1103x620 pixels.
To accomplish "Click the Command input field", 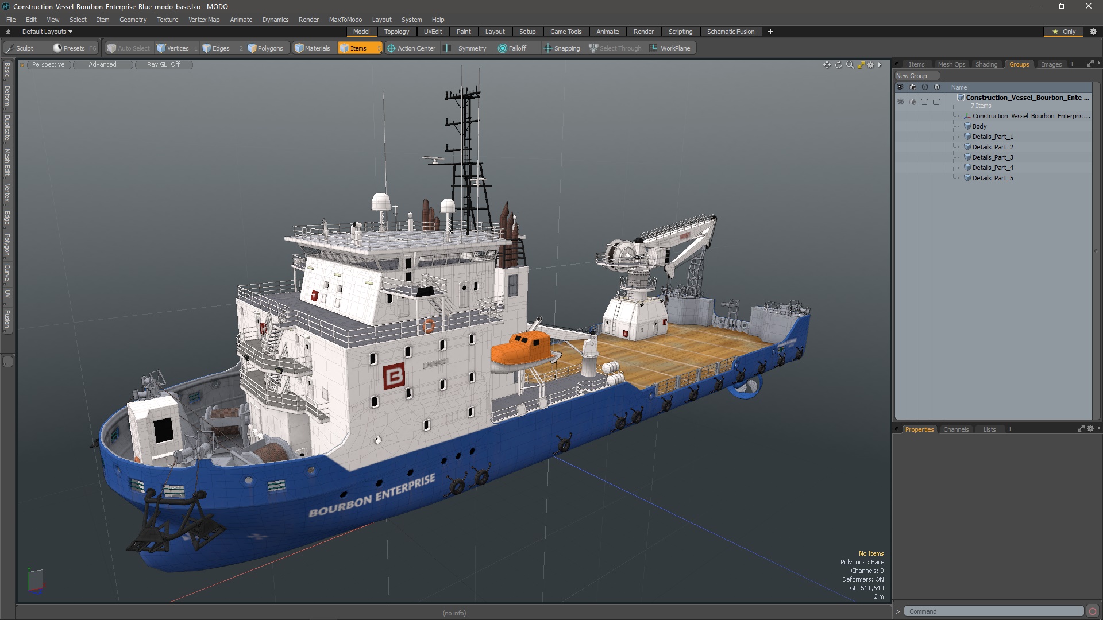I will (x=993, y=611).
